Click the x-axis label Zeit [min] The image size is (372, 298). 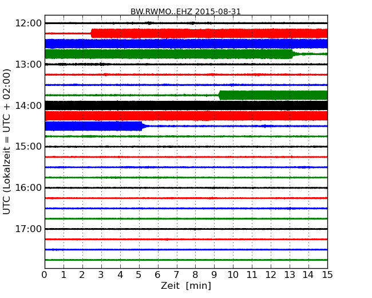tap(186, 285)
